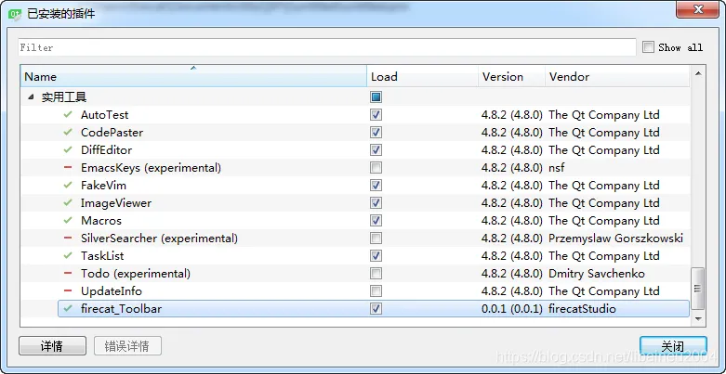The width and height of the screenshot is (726, 374).
Task: Select the FakeVim plugin row
Action: 355,186
